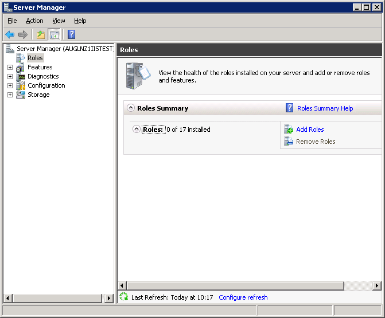Click the Back arrow toolbar icon
The height and width of the screenshot is (318, 385).
[x=10, y=34]
